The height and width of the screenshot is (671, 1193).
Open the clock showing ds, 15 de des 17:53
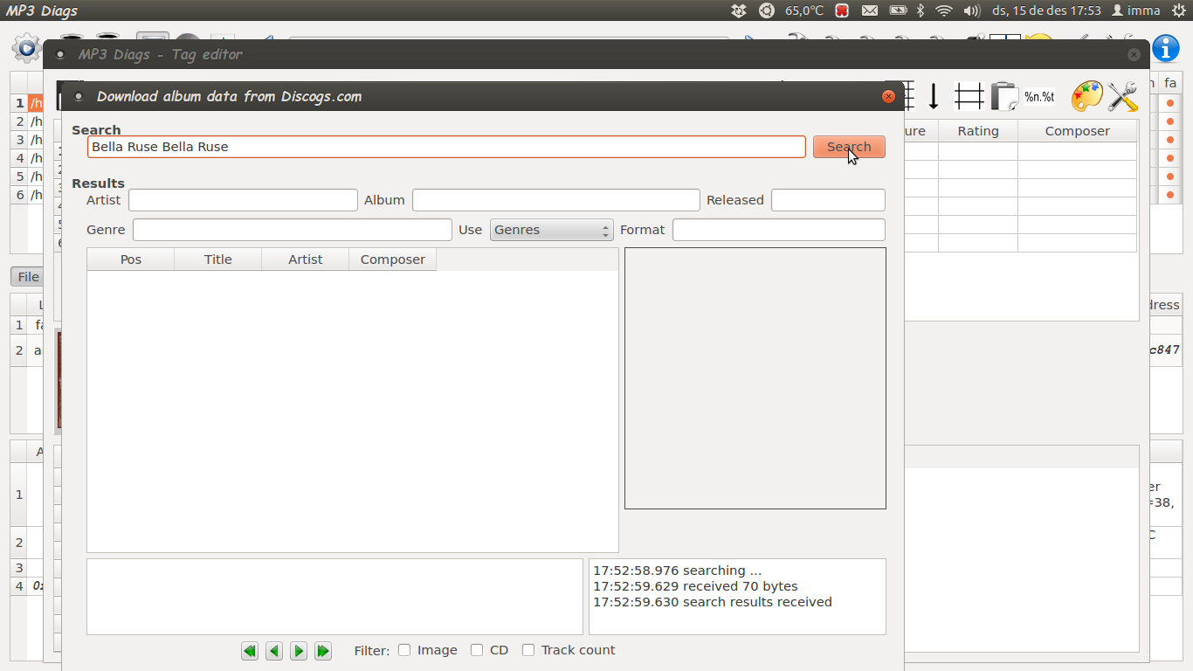point(1047,10)
